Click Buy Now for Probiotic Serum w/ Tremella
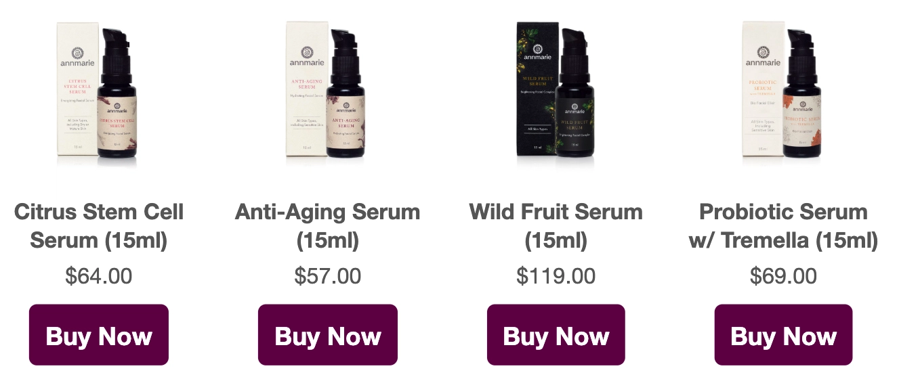Viewport: 899px width, 379px height. pos(784,335)
